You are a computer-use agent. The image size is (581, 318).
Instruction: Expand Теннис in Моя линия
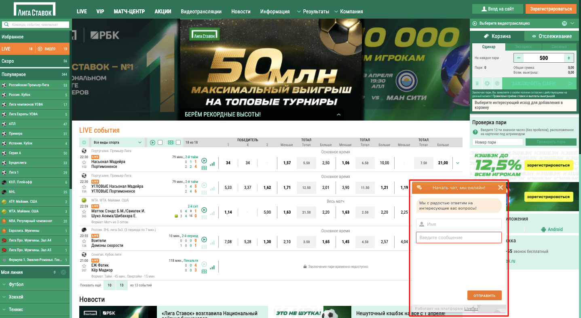[35, 310]
